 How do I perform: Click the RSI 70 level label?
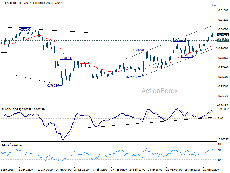point(219,150)
